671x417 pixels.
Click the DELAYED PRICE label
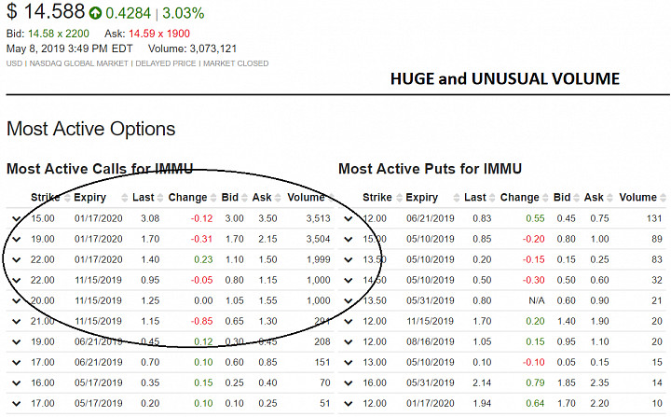coord(166,63)
